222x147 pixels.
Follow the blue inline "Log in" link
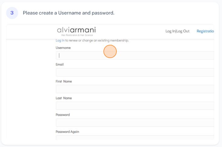tap(60, 40)
